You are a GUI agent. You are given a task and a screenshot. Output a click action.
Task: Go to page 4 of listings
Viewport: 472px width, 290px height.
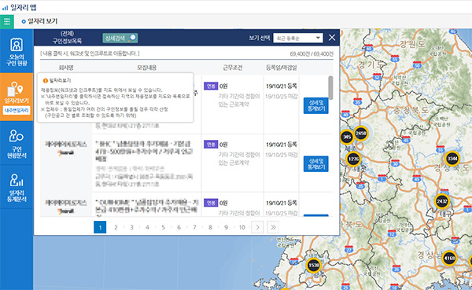[x=147, y=227]
